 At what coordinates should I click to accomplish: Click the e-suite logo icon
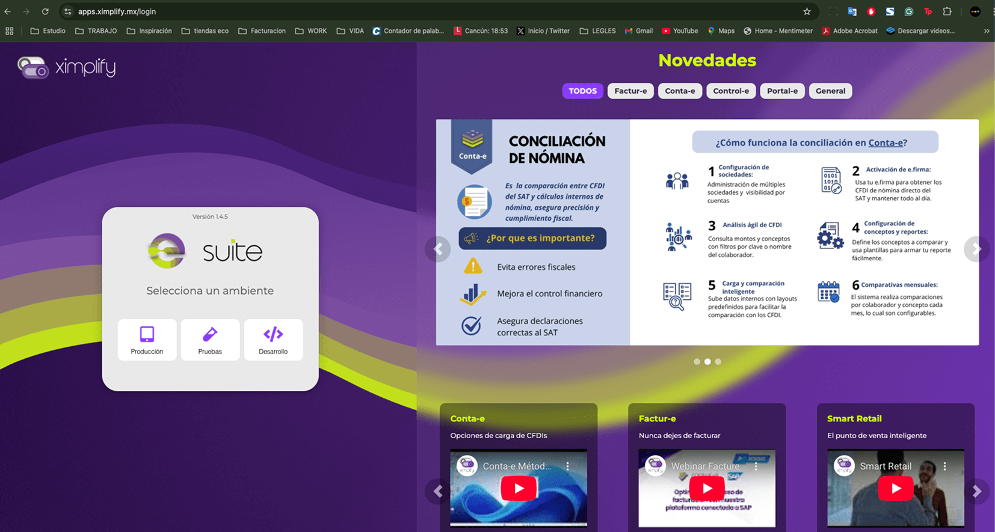click(167, 251)
